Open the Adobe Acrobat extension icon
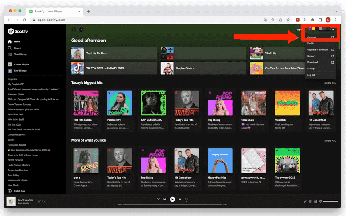Screen dimensions: 346x216 tap(297, 20)
